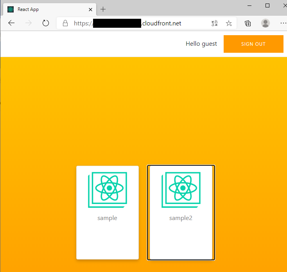Open a new browser tab
The height and width of the screenshot is (272, 287).
(103, 9)
